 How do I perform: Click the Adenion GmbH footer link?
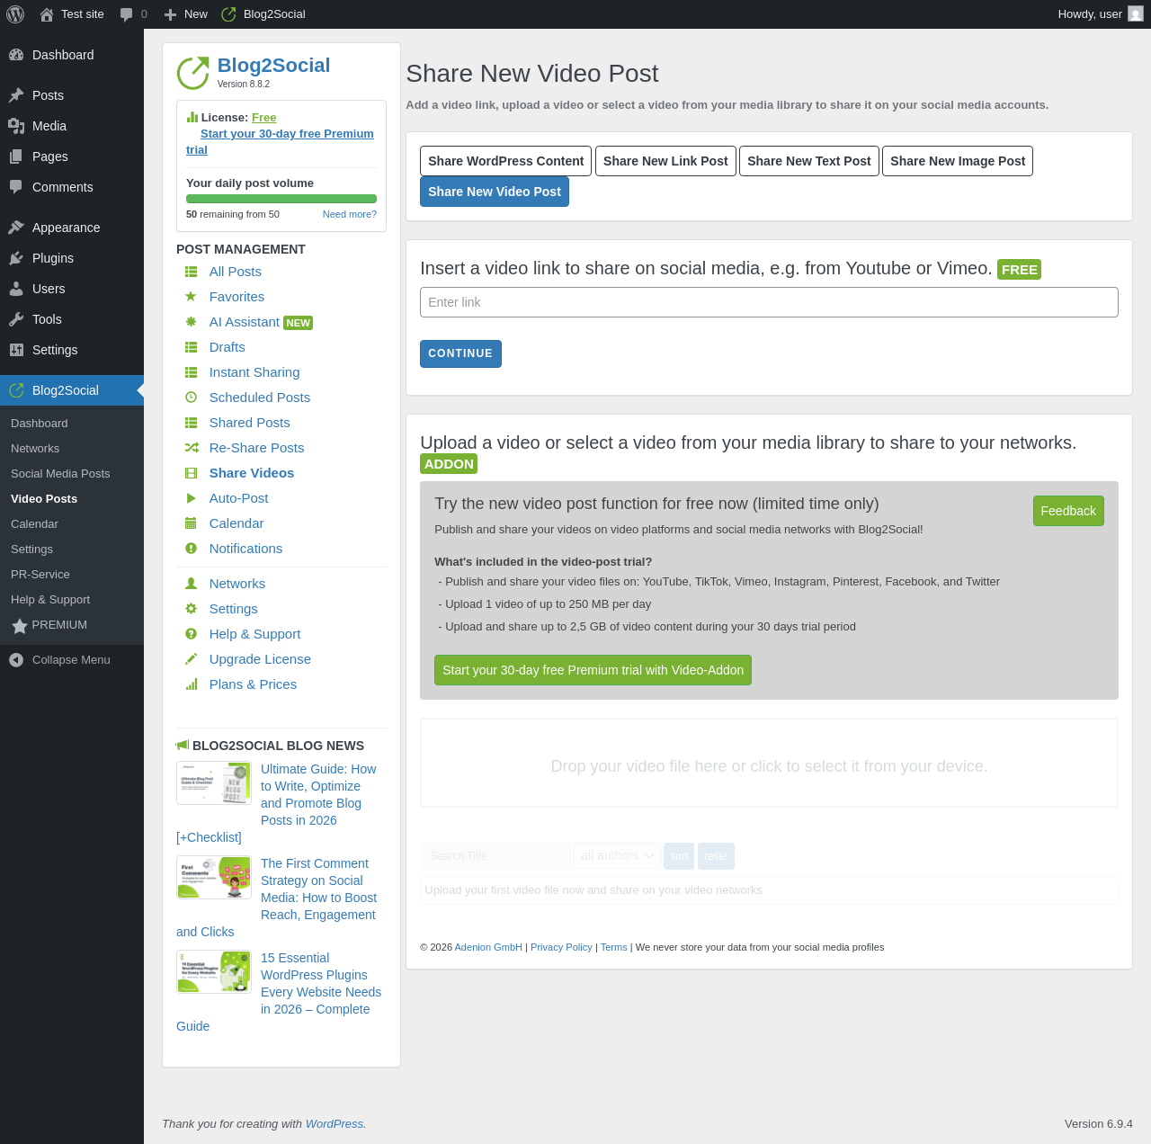point(488,947)
